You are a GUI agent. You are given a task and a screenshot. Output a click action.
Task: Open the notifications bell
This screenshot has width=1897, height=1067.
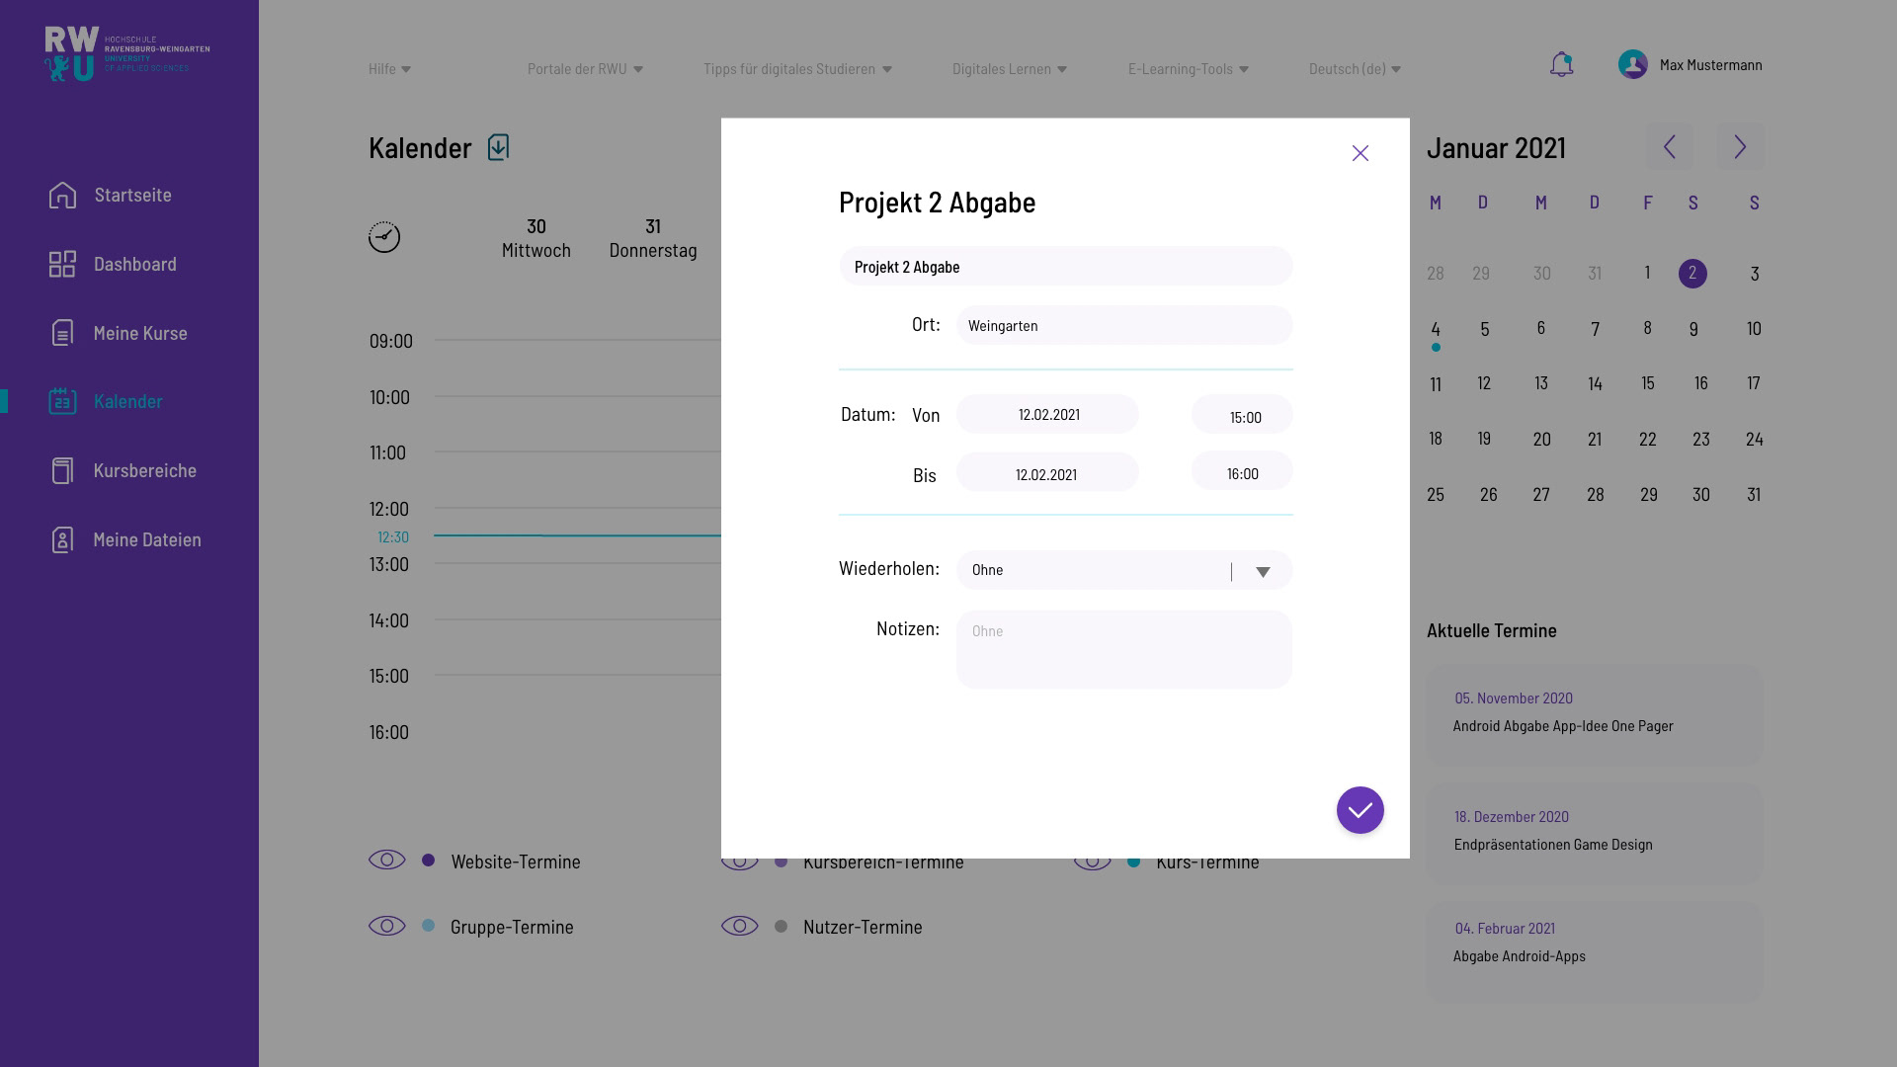click(x=1561, y=65)
